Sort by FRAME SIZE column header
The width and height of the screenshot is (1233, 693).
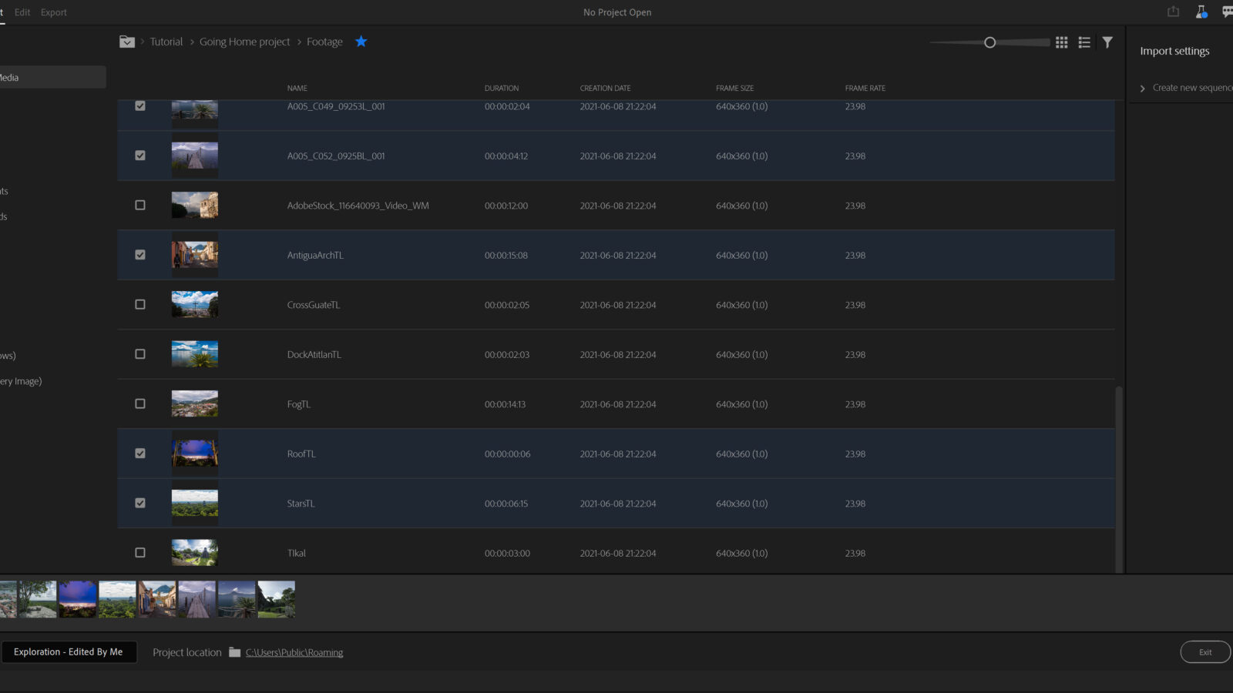coord(734,89)
